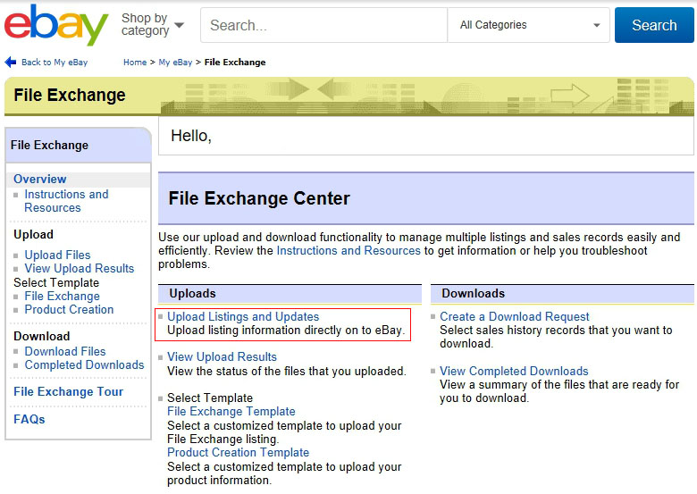This screenshot has width=697, height=494.
Task: Select Product Creation template in sidebar
Action: click(x=69, y=310)
